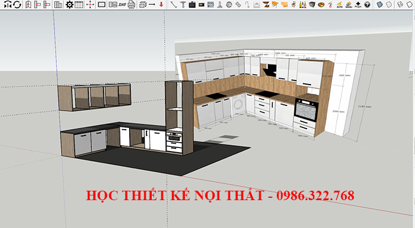Click the dark grey box icon

pos(312,4)
